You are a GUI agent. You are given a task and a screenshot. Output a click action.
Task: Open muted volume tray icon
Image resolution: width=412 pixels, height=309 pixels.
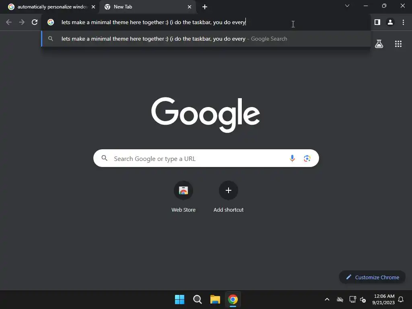(x=363, y=299)
